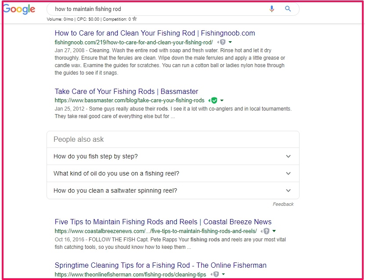
Task: Click "What kind of oil do you use on a fishing reel?"
Action: coord(116,173)
